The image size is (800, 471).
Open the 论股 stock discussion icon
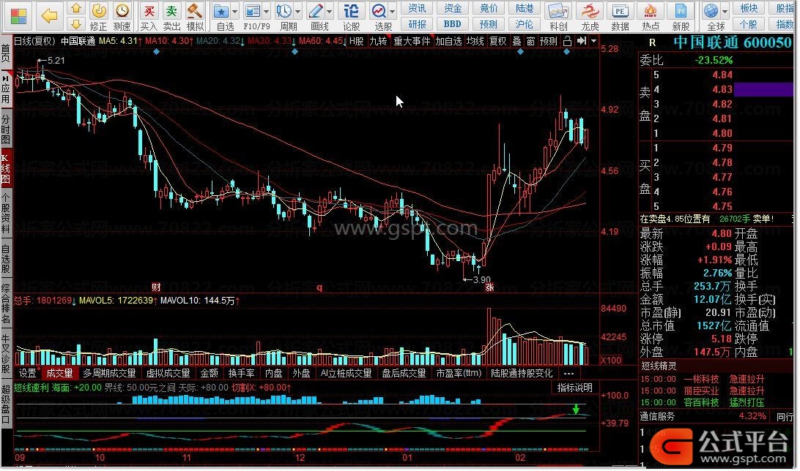[351, 16]
